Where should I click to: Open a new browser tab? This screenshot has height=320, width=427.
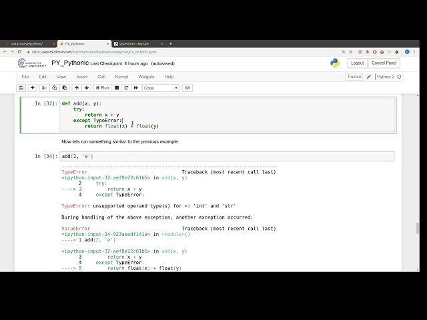click(x=171, y=44)
